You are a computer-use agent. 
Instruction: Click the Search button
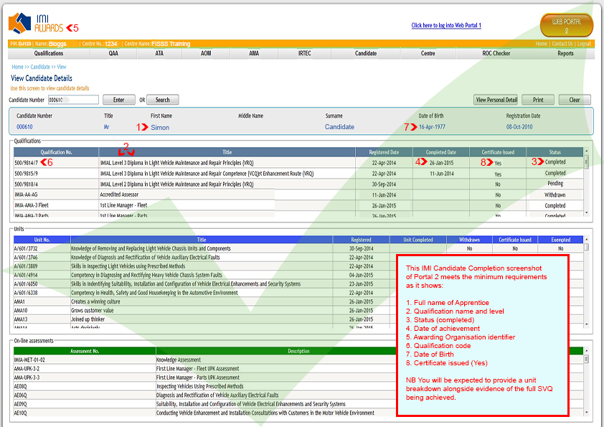coord(163,100)
